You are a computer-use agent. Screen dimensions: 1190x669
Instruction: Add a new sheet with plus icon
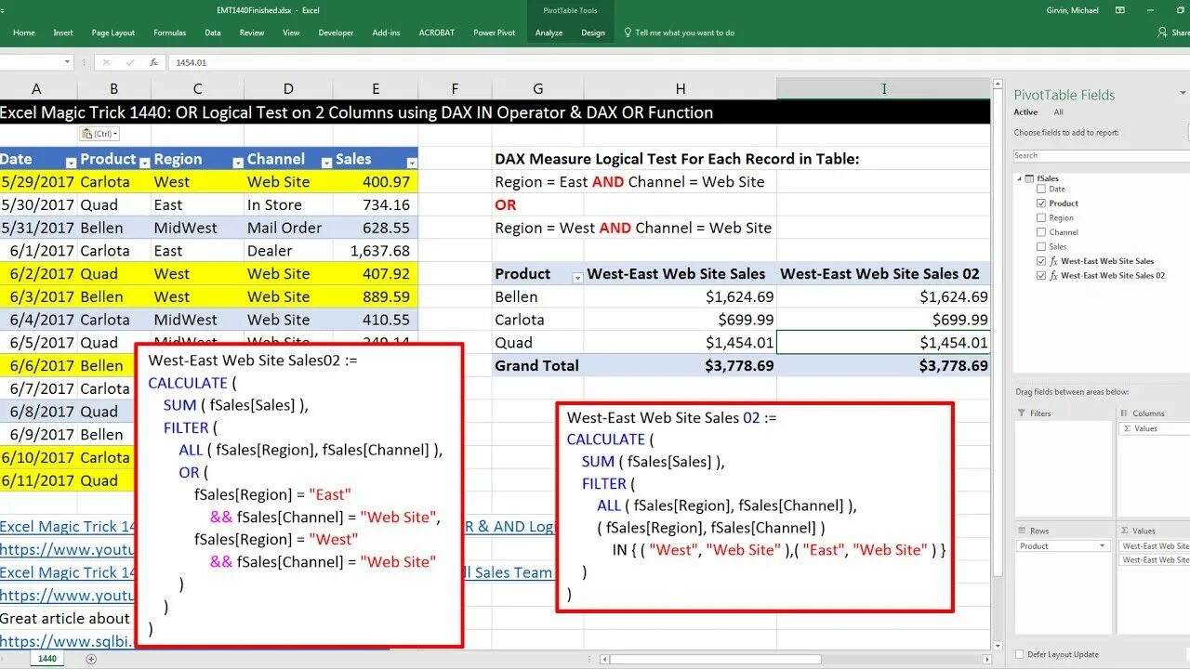click(91, 659)
